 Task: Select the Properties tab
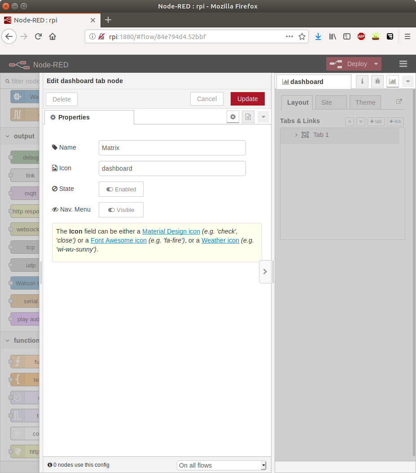[89, 117]
